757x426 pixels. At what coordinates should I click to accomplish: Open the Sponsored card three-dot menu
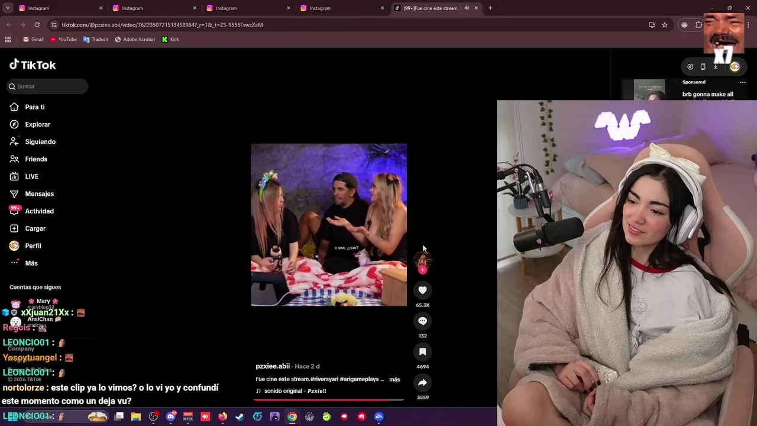pyautogui.click(x=743, y=82)
